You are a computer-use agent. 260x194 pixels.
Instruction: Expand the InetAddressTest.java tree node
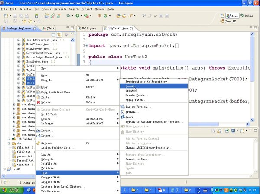(19, 40)
